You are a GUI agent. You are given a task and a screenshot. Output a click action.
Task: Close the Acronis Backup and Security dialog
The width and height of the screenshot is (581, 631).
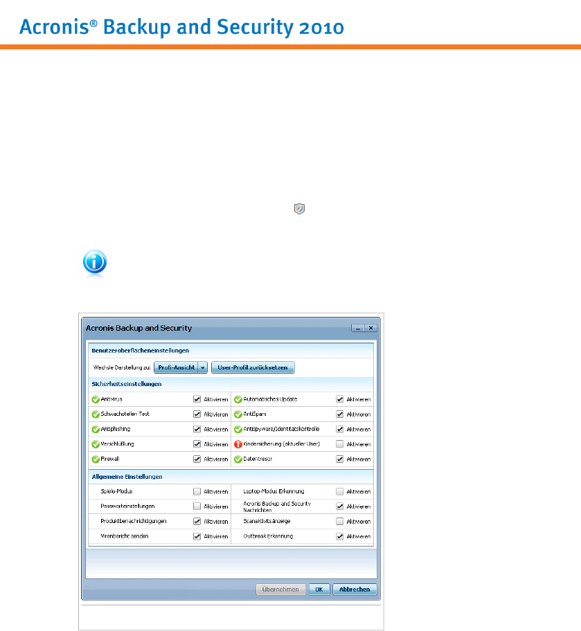click(370, 328)
